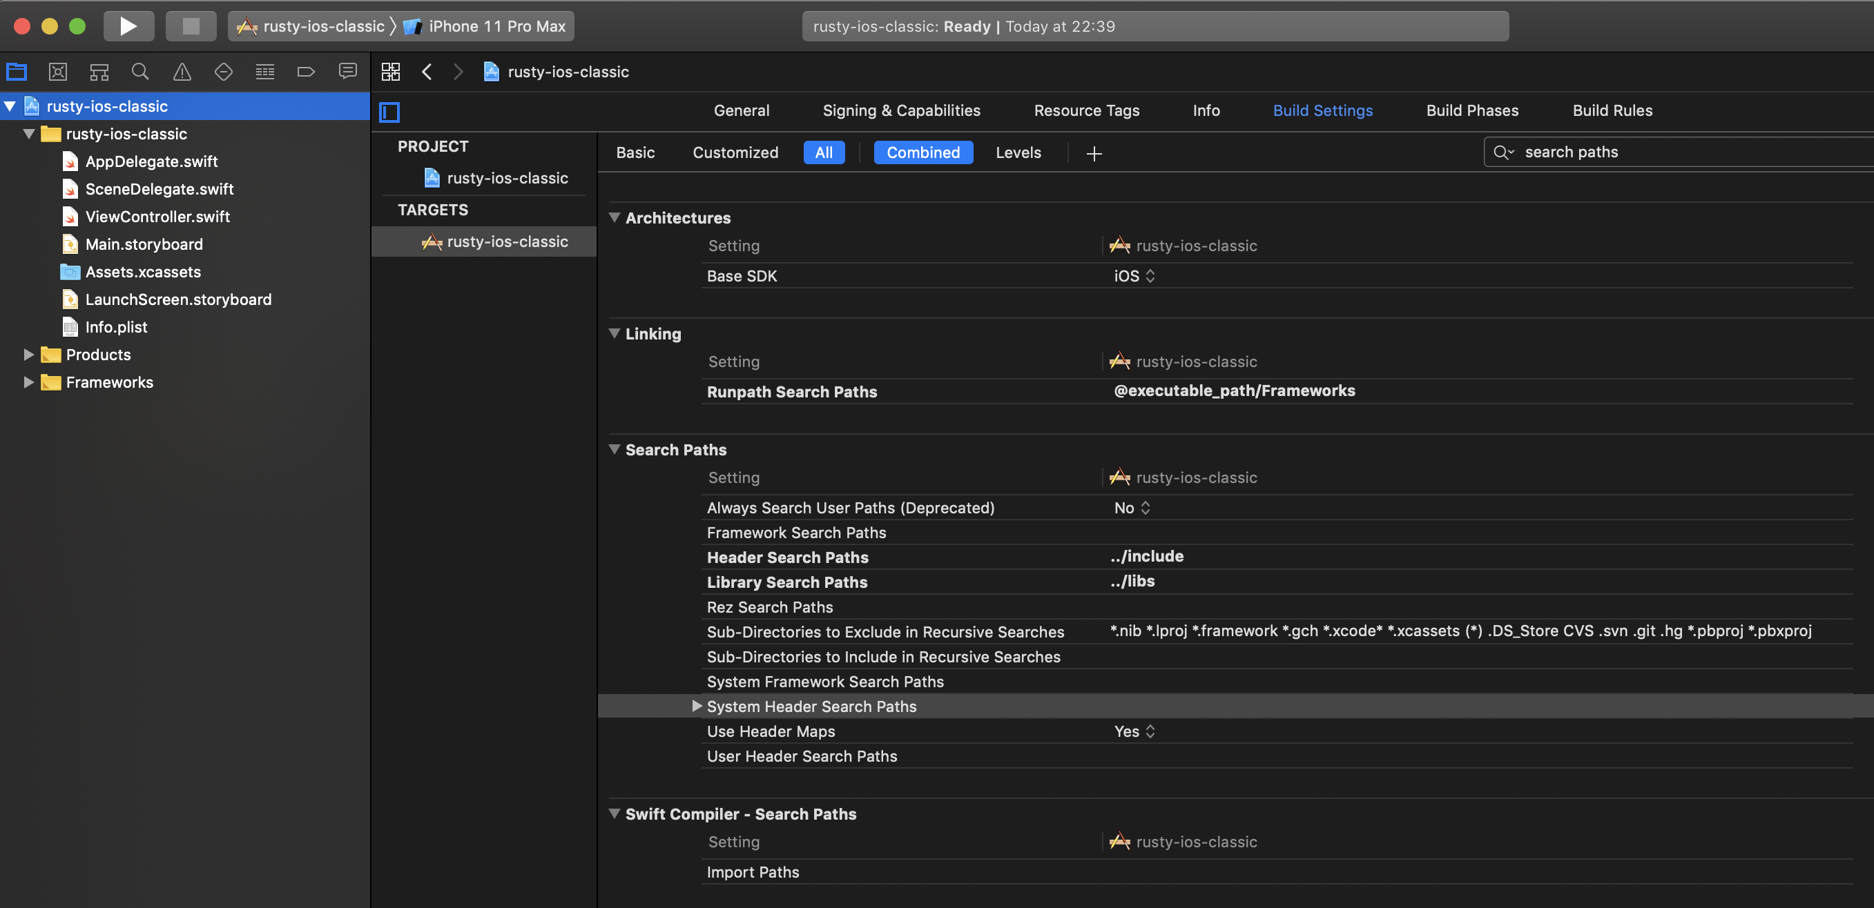Viewport: 1874px width, 908px height.
Task: Click the back navigation arrow
Action: pos(427,71)
